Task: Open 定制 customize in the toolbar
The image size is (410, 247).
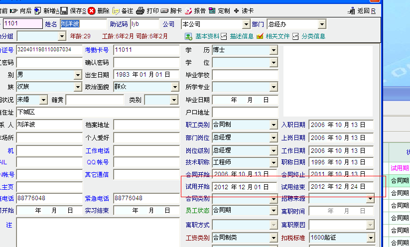Action: click(x=220, y=10)
